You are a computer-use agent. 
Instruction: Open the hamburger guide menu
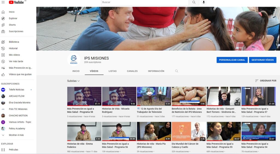tap(3, 2)
